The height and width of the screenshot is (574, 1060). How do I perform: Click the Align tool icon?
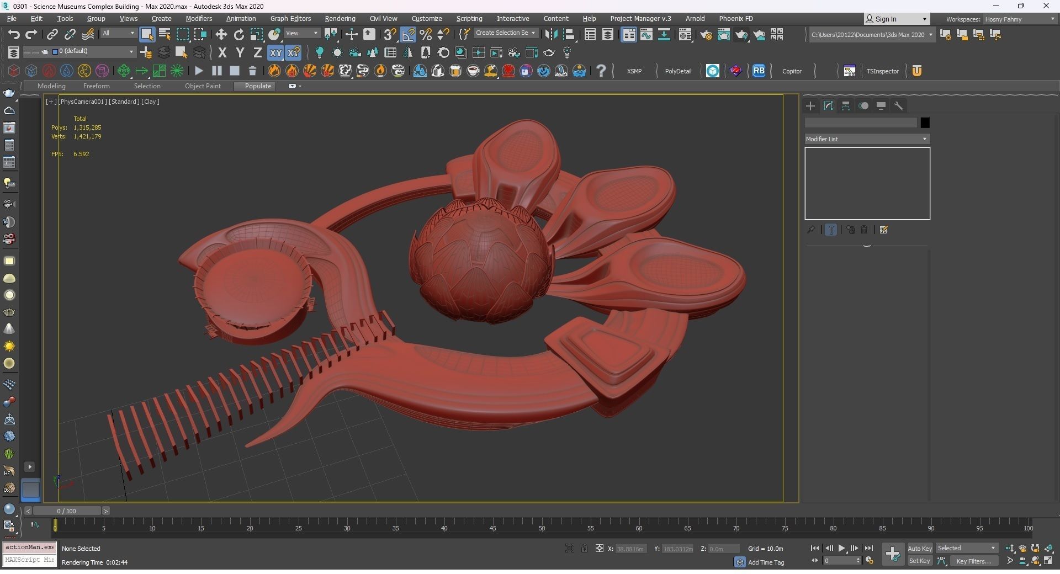569,35
